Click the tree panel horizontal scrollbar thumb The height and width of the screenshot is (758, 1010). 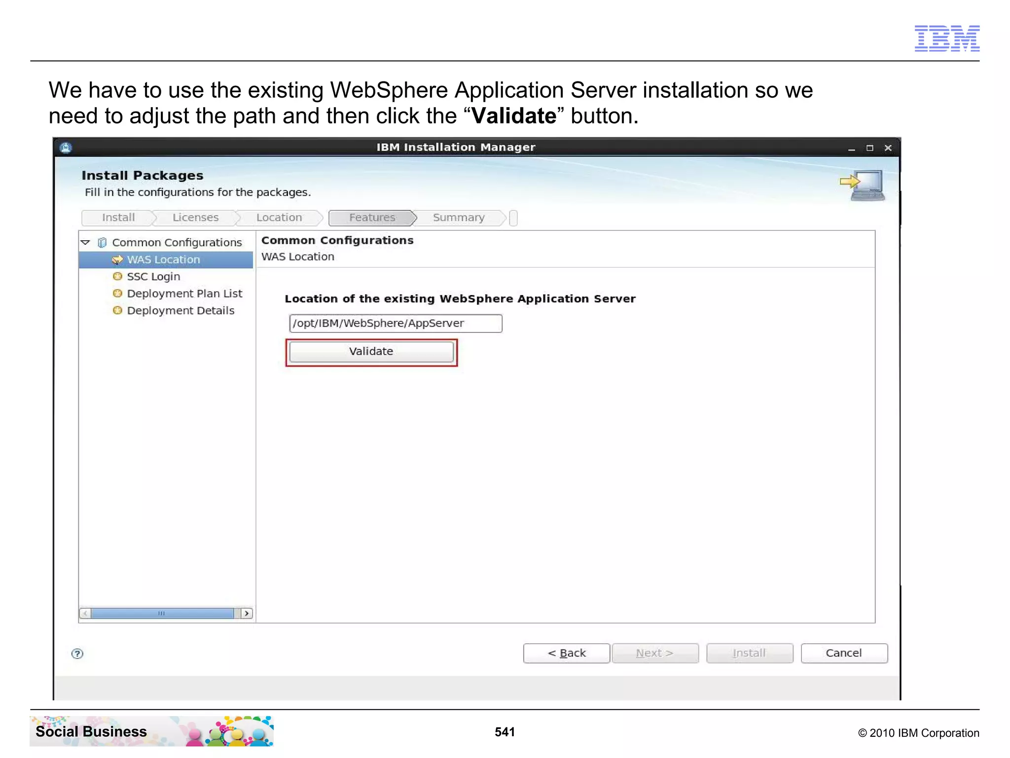click(x=162, y=613)
